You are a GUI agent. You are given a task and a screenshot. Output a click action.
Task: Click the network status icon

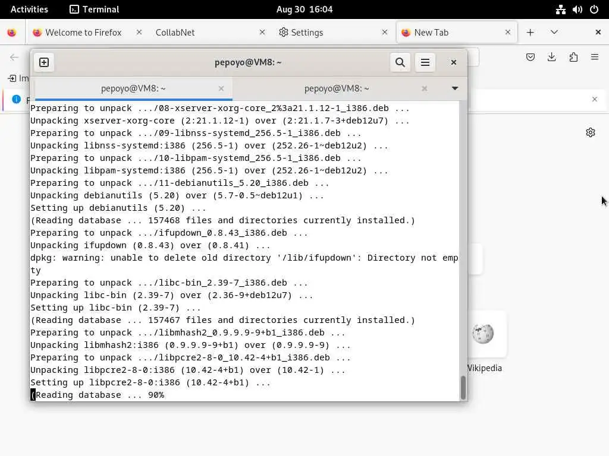(560, 9)
